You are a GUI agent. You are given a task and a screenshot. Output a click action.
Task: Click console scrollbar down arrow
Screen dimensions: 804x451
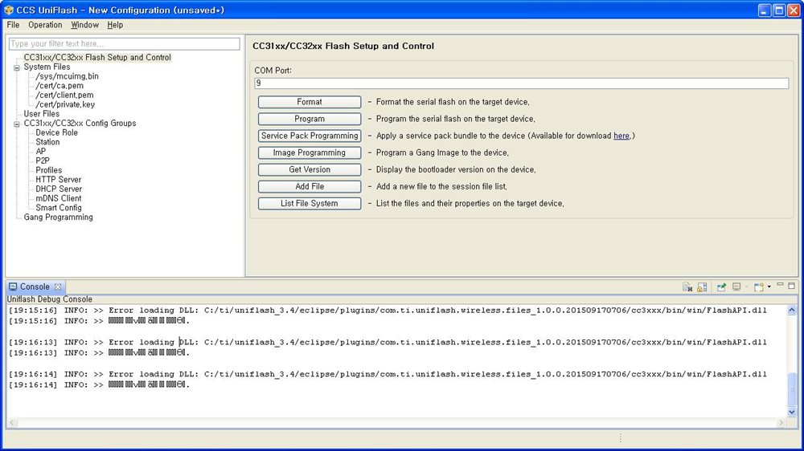[x=792, y=412]
